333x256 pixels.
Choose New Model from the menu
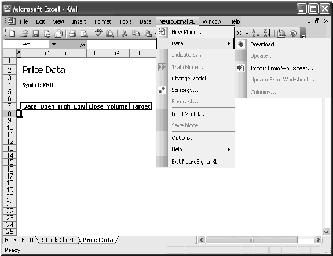pyautogui.click(x=195, y=32)
